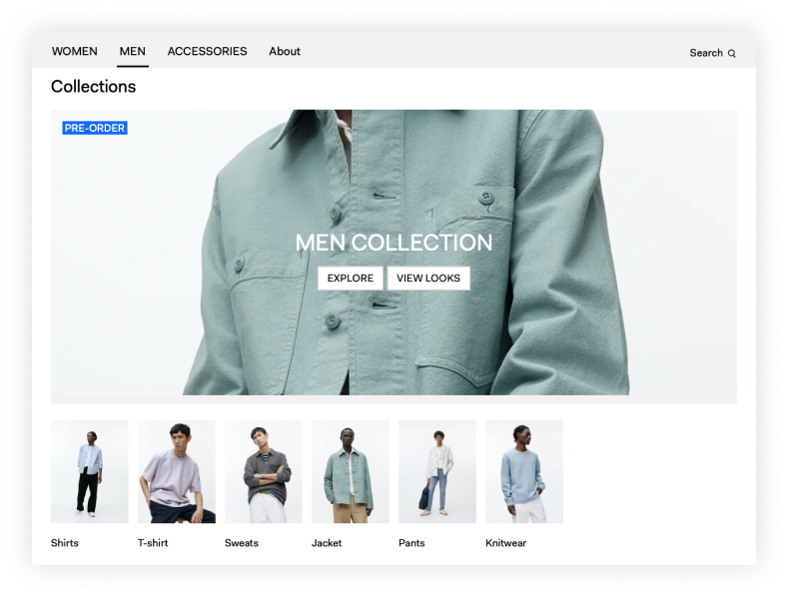Click the Knitwear text label
The width and height of the screenshot is (788, 597).
point(505,543)
